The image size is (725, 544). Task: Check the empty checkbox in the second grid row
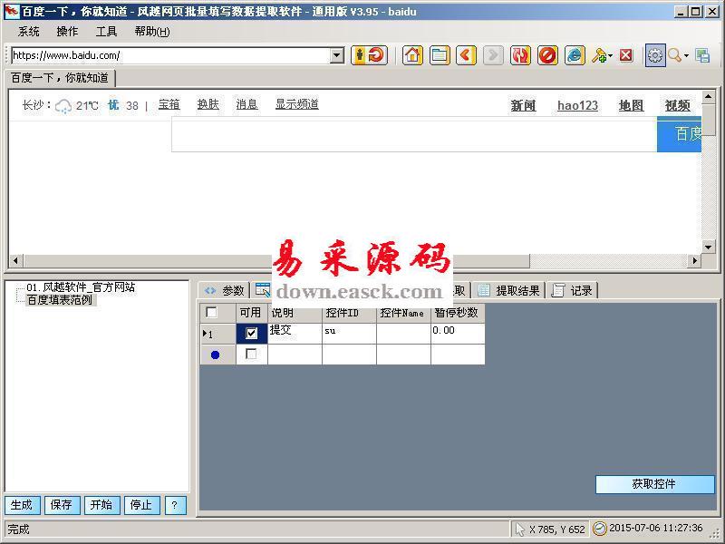251,355
